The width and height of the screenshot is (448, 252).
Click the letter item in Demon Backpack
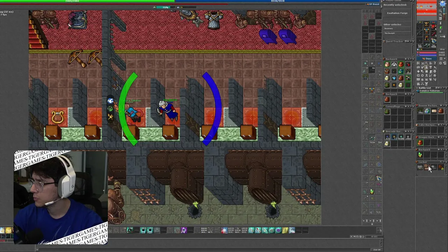click(x=434, y=111)
